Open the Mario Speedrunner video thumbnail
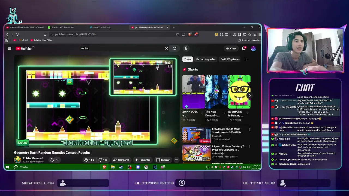The image size is (349, 196). click(196, 135)
